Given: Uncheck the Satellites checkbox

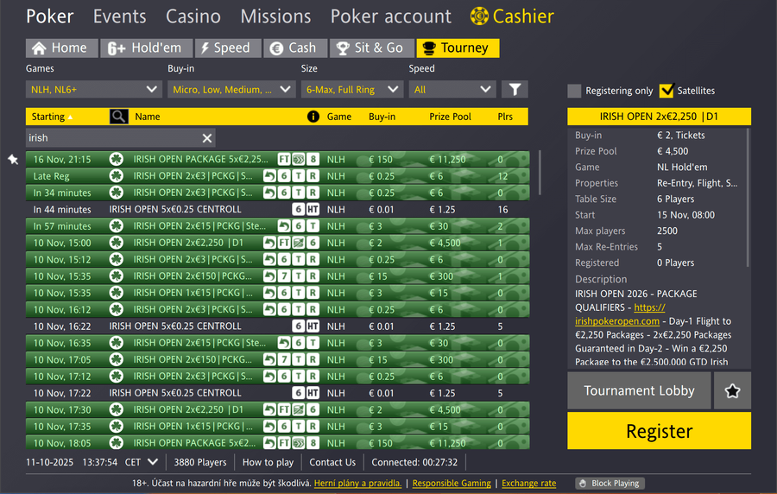Looking at the screenshot, I should pos(666,91).
